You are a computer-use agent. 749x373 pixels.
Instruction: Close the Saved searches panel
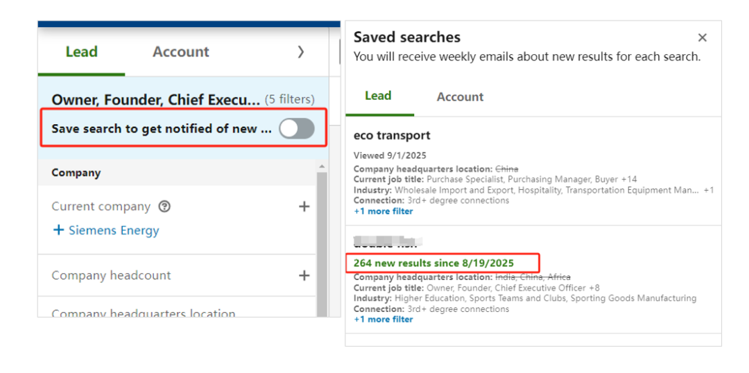click(x=703, y=37)
